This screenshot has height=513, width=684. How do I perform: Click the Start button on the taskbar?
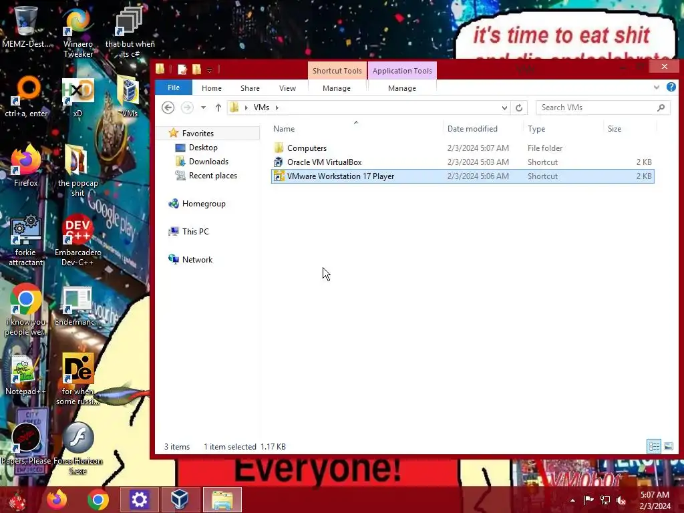[x=17, y=500]
